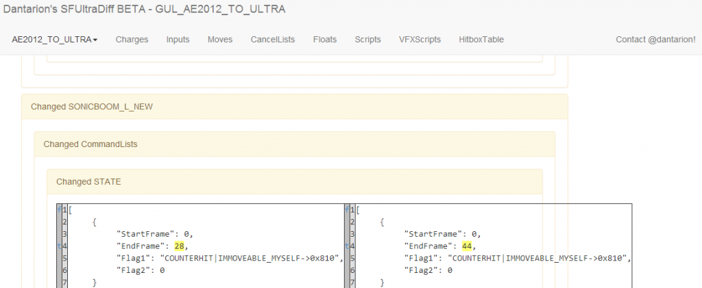Go to the Charges section
The image size is (702, 288).
[132, 39]
